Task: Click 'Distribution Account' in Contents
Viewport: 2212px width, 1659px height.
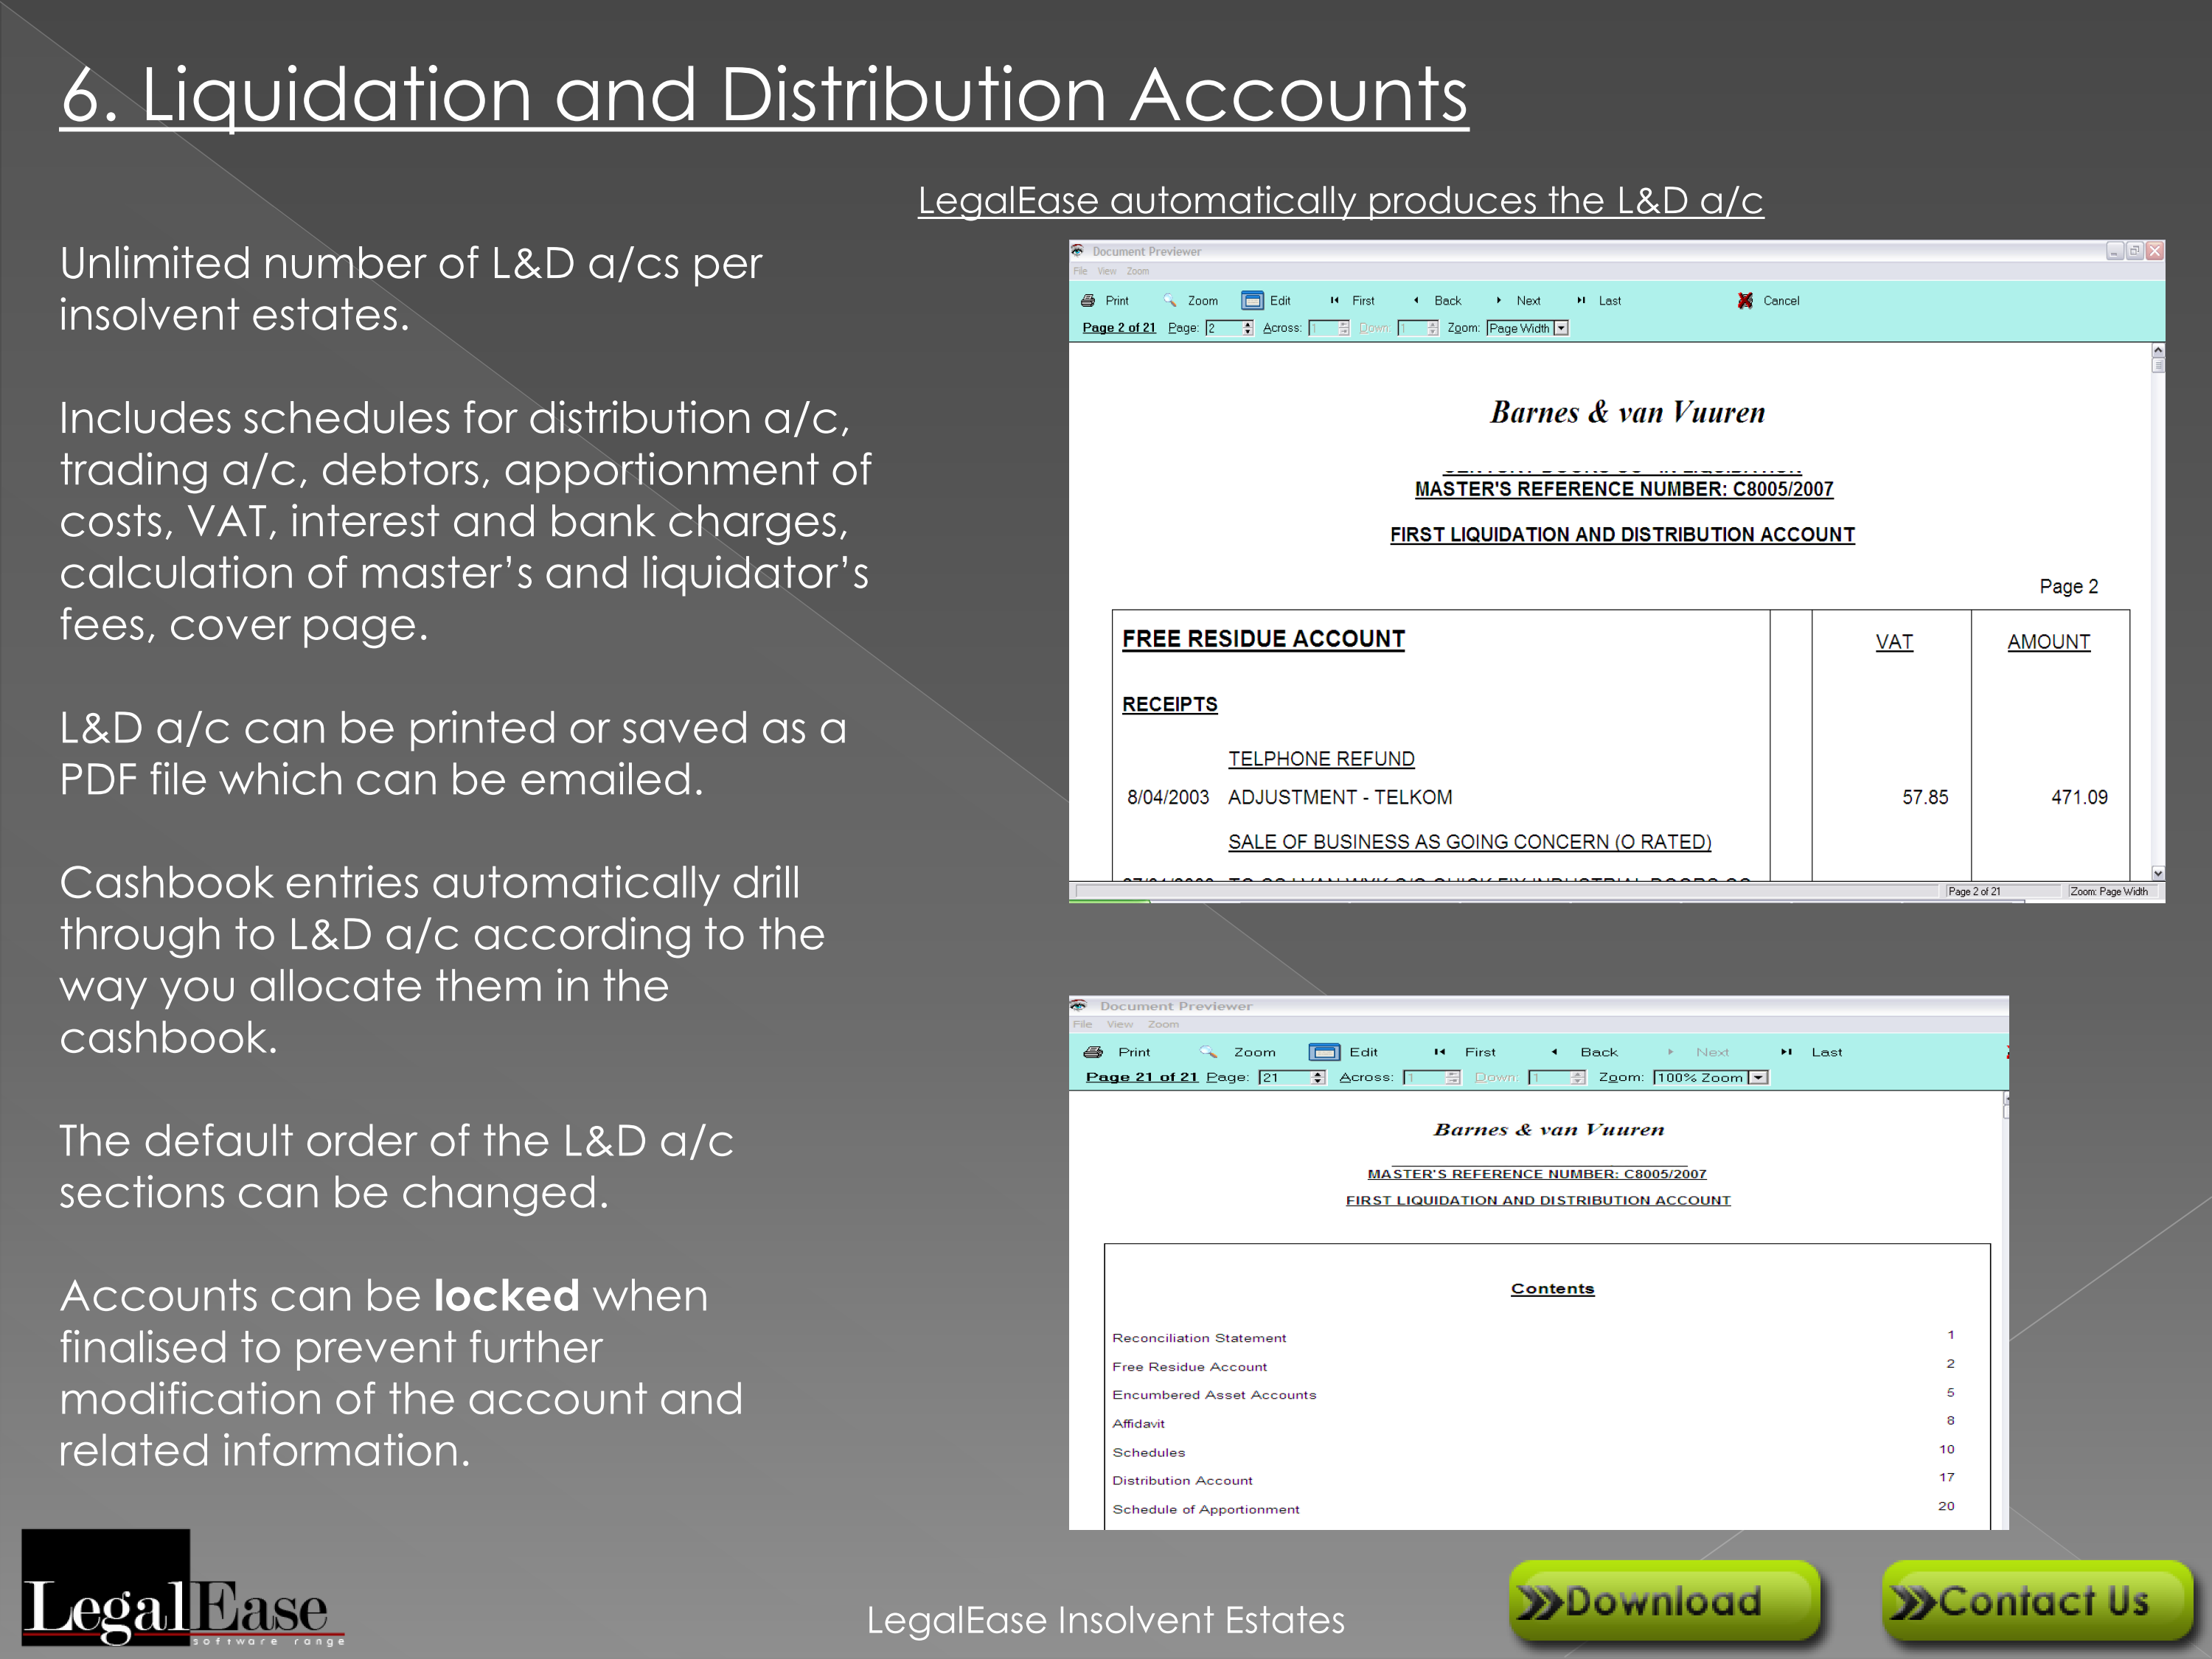Action: [x=1182, y=1480]
